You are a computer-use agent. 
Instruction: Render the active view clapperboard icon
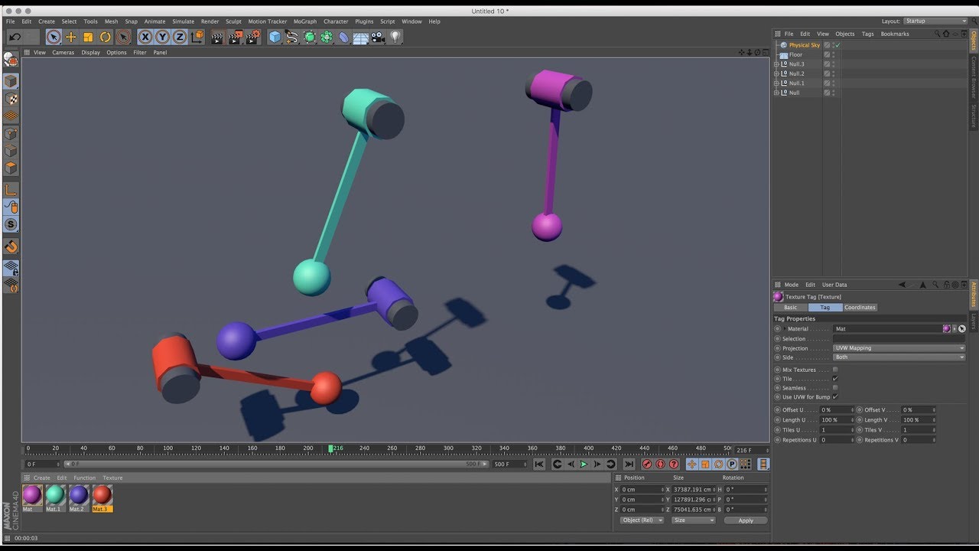tap(217, 37)
